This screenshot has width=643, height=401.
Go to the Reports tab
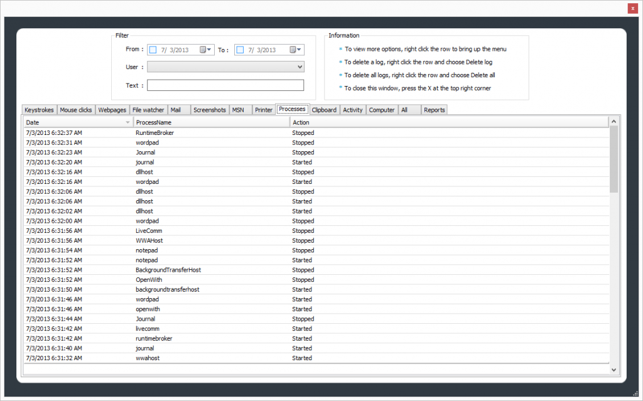(434, 110)
